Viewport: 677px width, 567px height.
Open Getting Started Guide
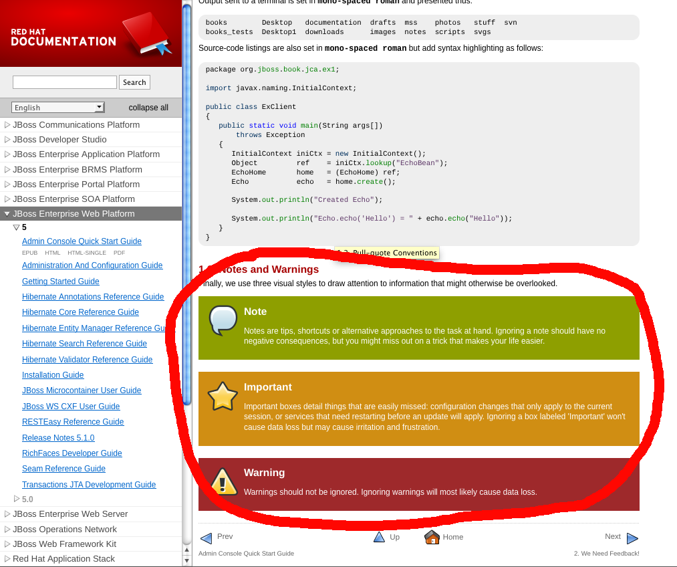pyautogui.click(x=60, y=281)
